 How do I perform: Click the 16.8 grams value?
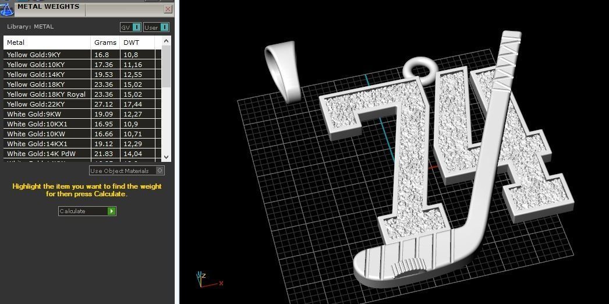point(101,55)
